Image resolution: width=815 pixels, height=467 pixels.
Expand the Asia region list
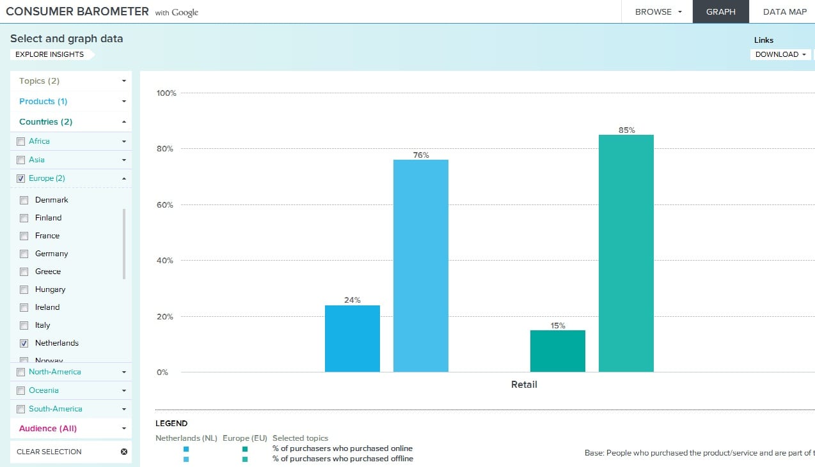point(123,160)
